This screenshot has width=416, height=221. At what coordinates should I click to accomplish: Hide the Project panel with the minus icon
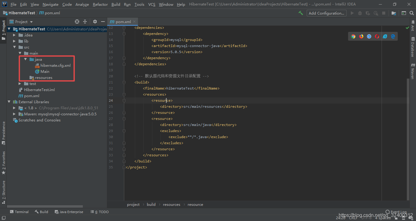(x=103, y=22)
